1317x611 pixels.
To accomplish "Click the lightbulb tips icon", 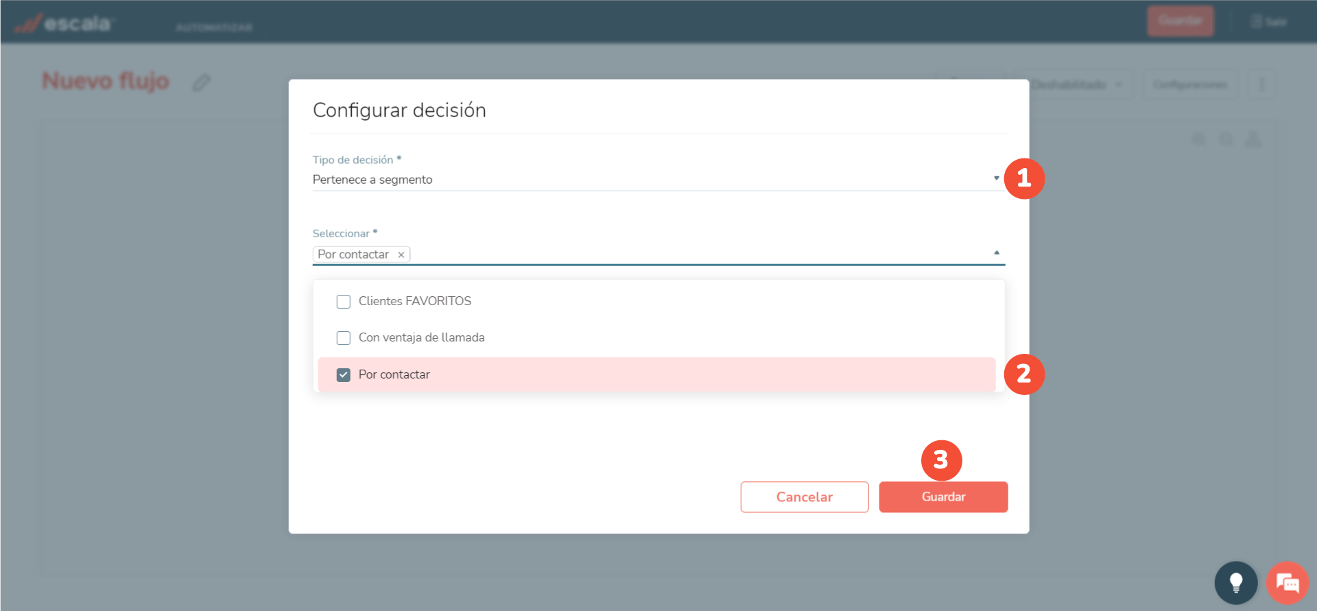I will pyautogui.click(x=1235, y=583).
